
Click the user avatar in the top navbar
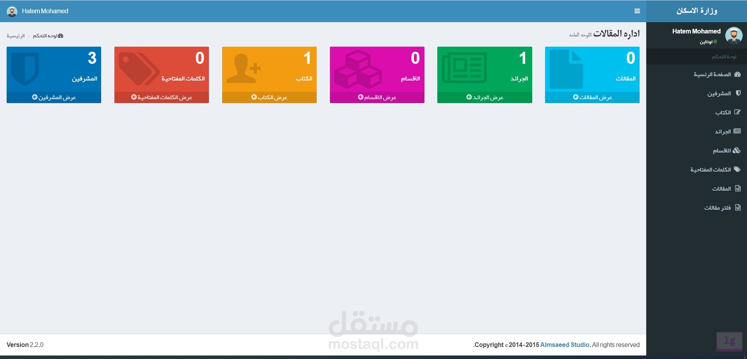coord(12,12)
